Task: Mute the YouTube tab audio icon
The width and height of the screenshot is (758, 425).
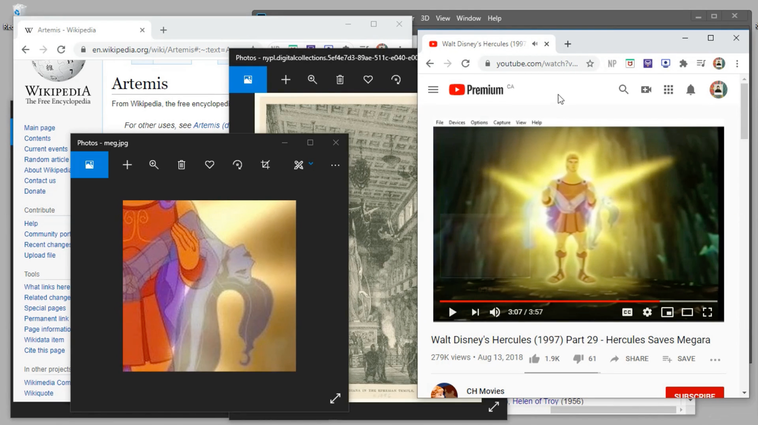Action: point(535,44)
